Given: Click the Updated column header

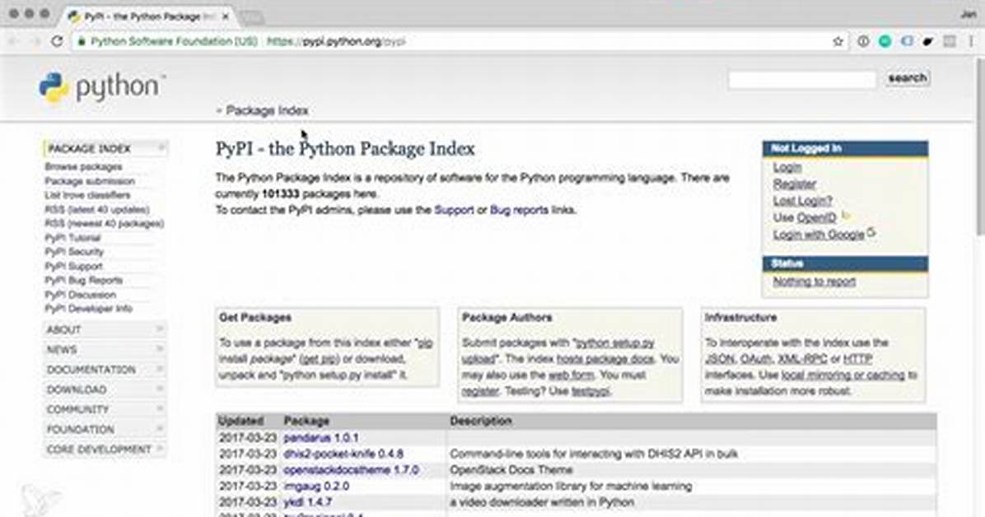Looking at the screenshot, I should click(240, 421).
